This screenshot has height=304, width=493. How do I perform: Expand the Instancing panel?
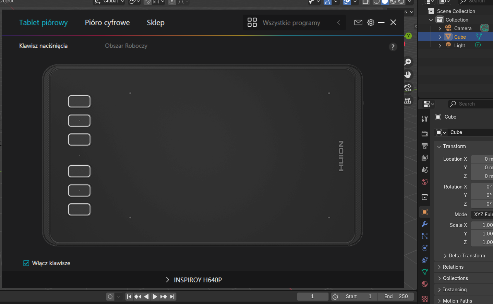(439, 290)
